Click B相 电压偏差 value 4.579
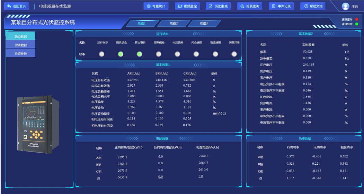The height and width of the screenshot is (194, 364). (x=159, y=101)
